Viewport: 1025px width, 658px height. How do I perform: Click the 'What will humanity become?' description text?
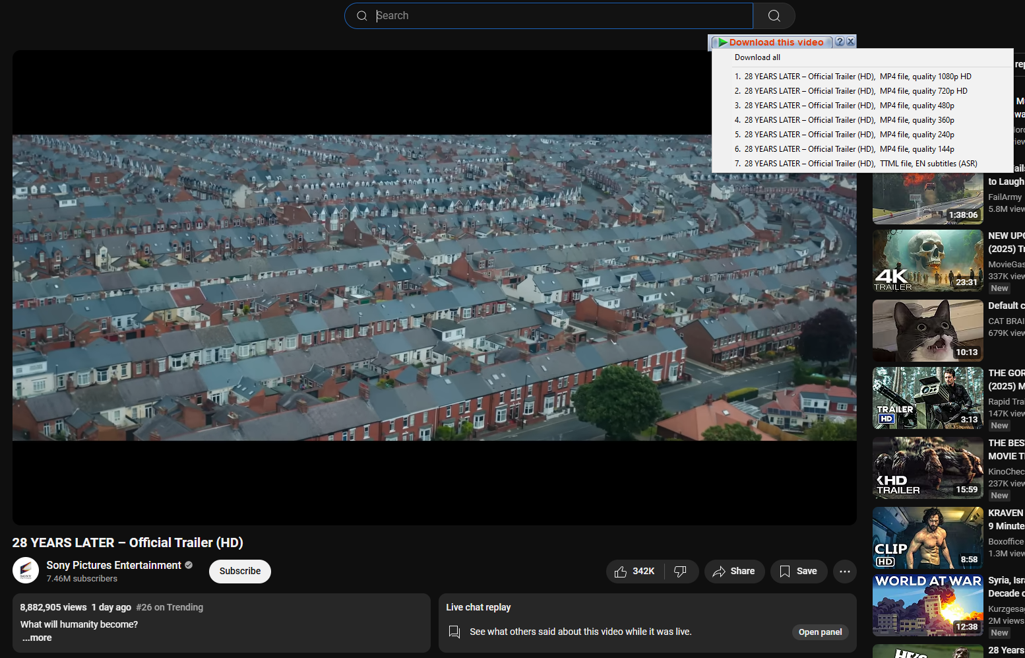click(x=79, y=624)
